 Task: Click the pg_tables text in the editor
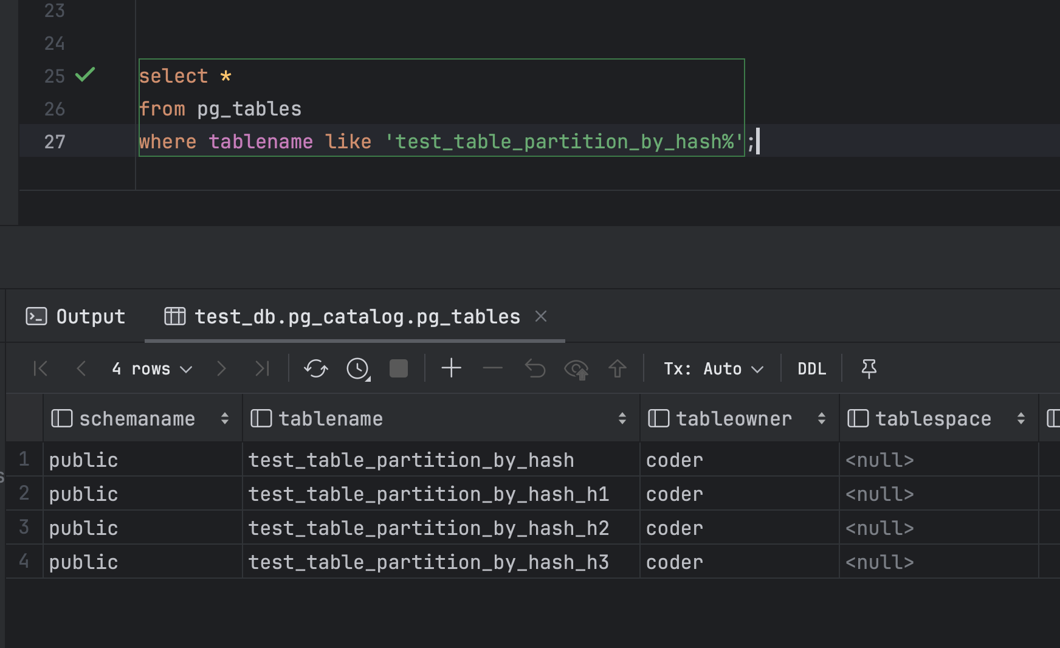[249, 109]
